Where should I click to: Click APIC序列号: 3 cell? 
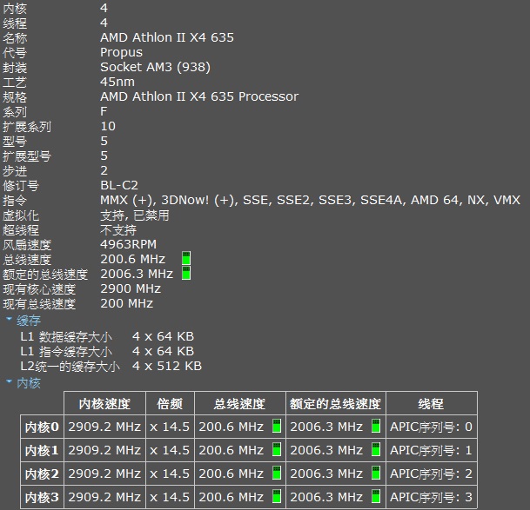point(431,497)
